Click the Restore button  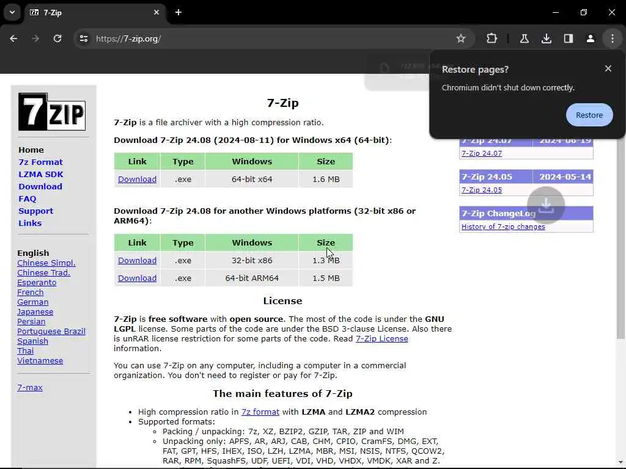pos(589,115)
